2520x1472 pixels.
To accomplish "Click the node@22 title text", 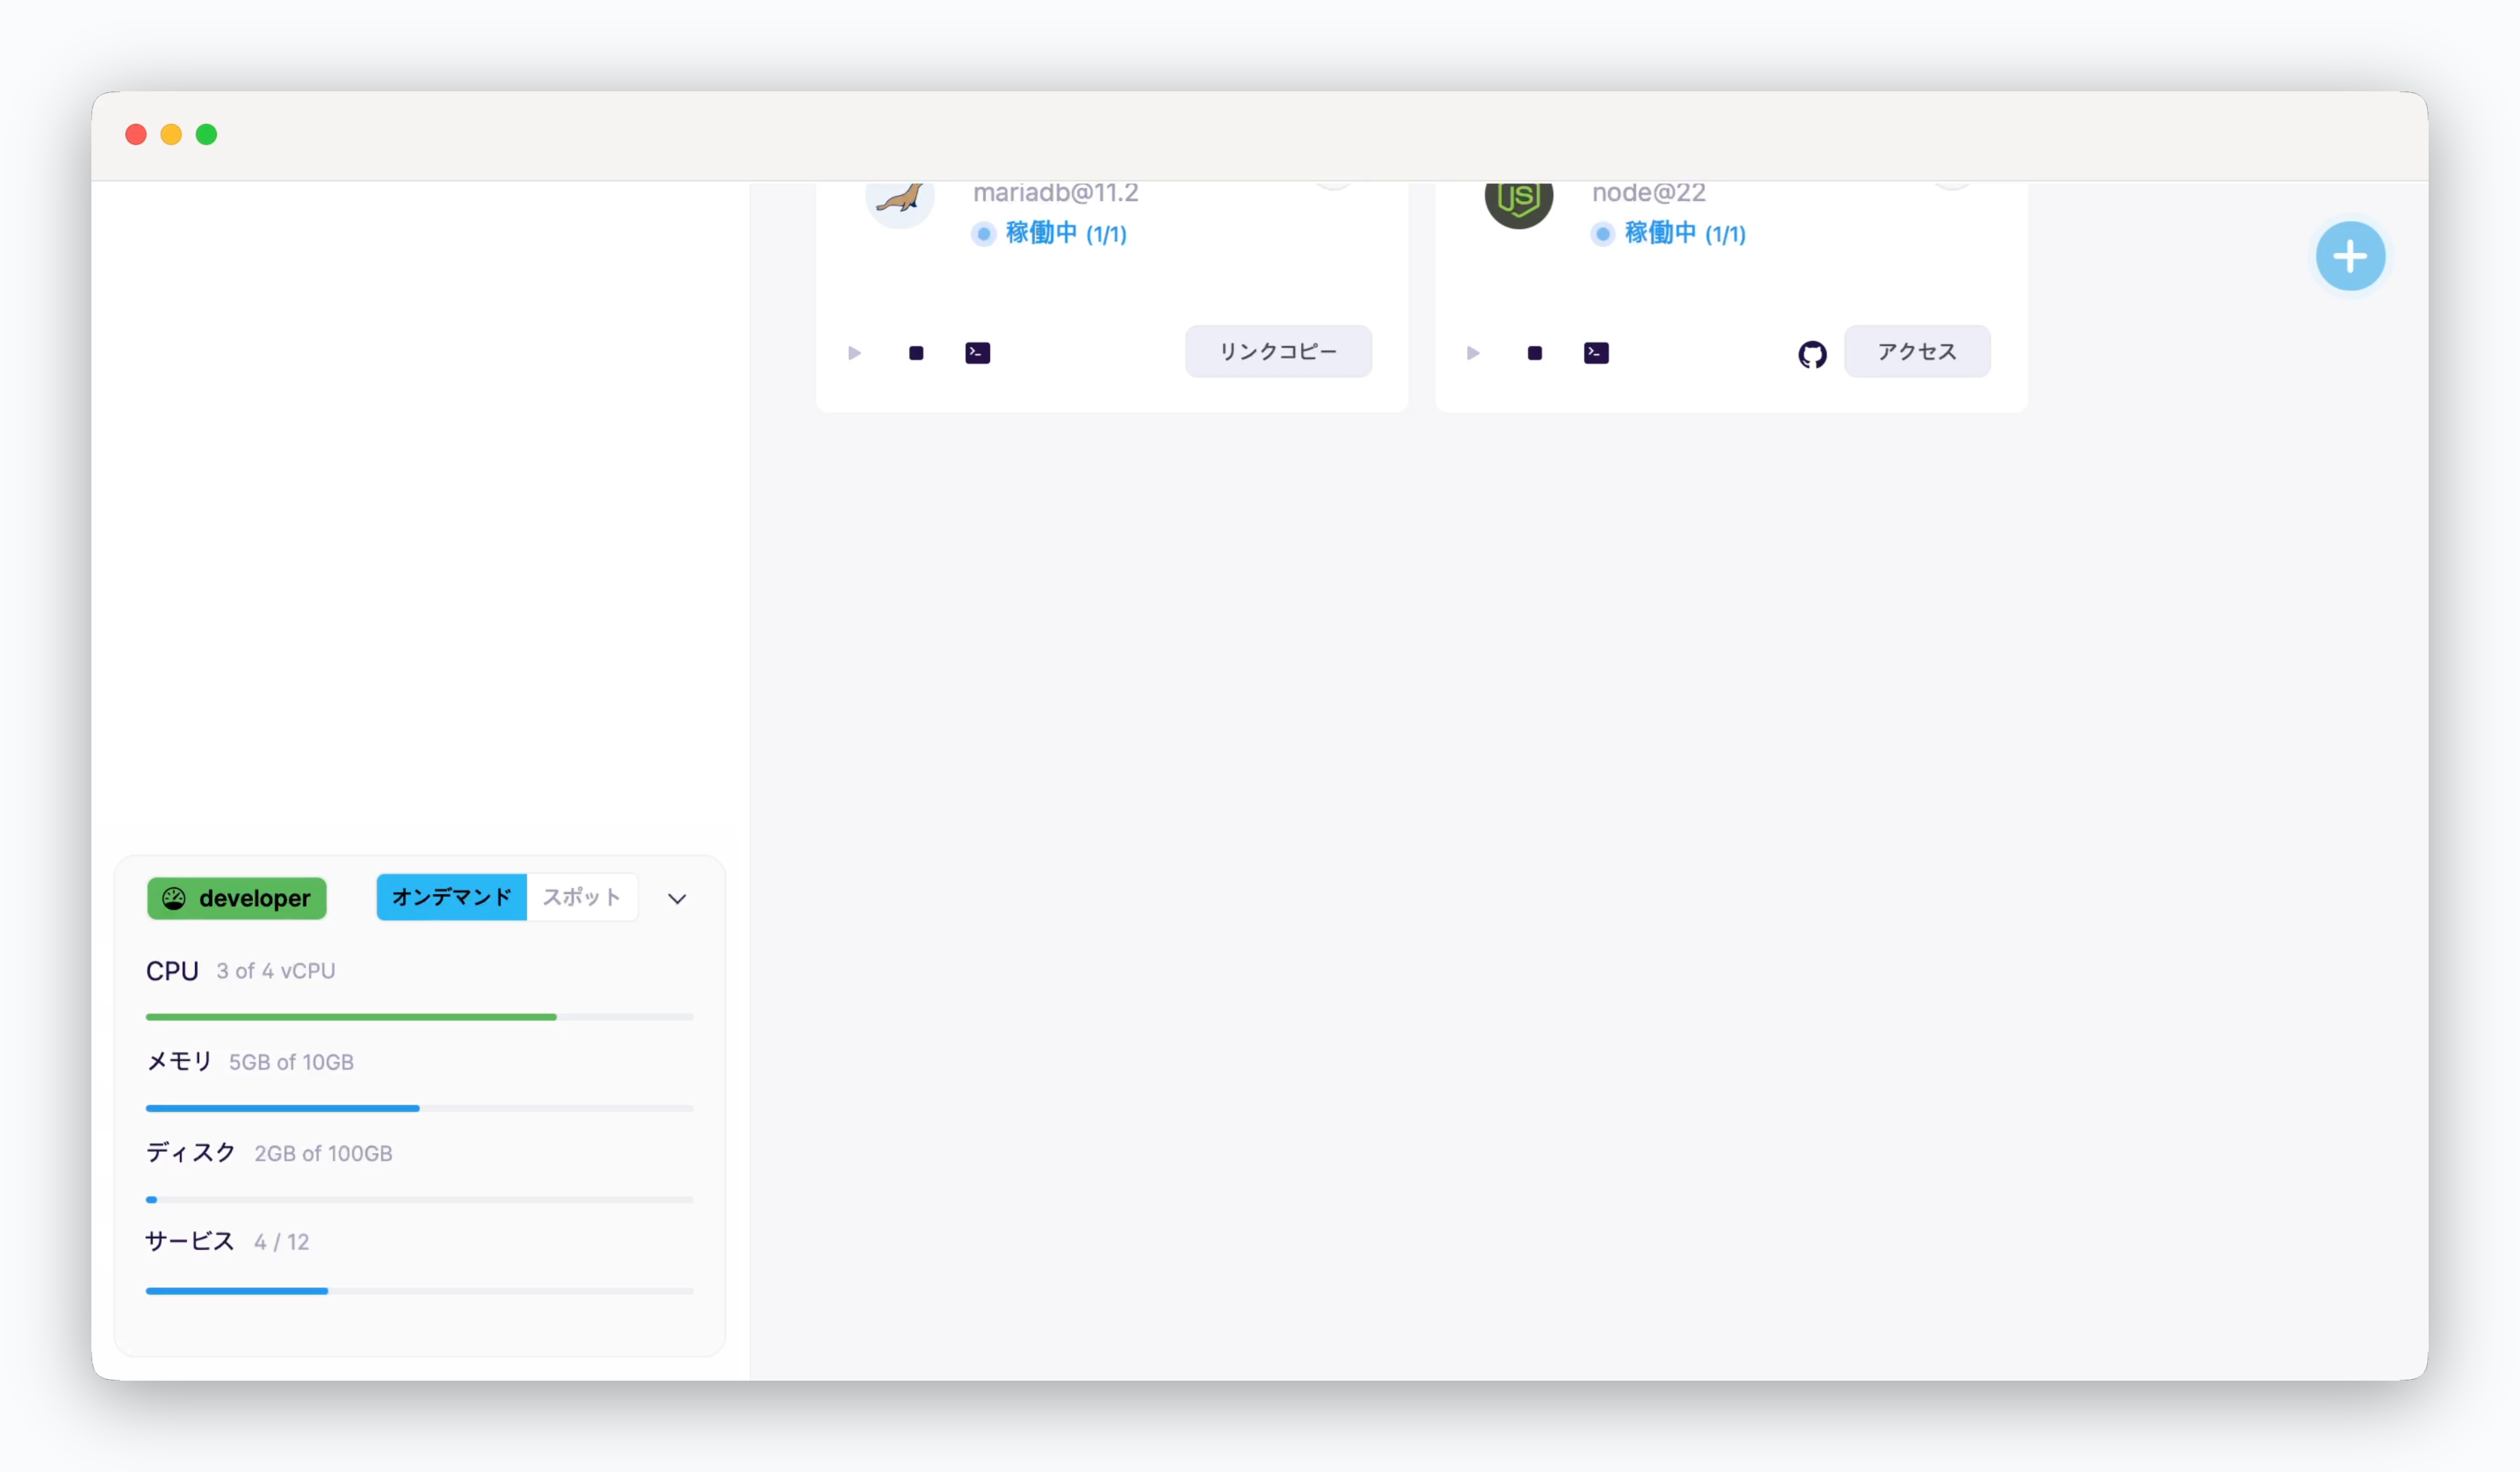I will [1649, 194].
